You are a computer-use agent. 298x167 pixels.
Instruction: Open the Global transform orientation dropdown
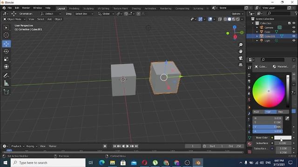tap(106, 14)
